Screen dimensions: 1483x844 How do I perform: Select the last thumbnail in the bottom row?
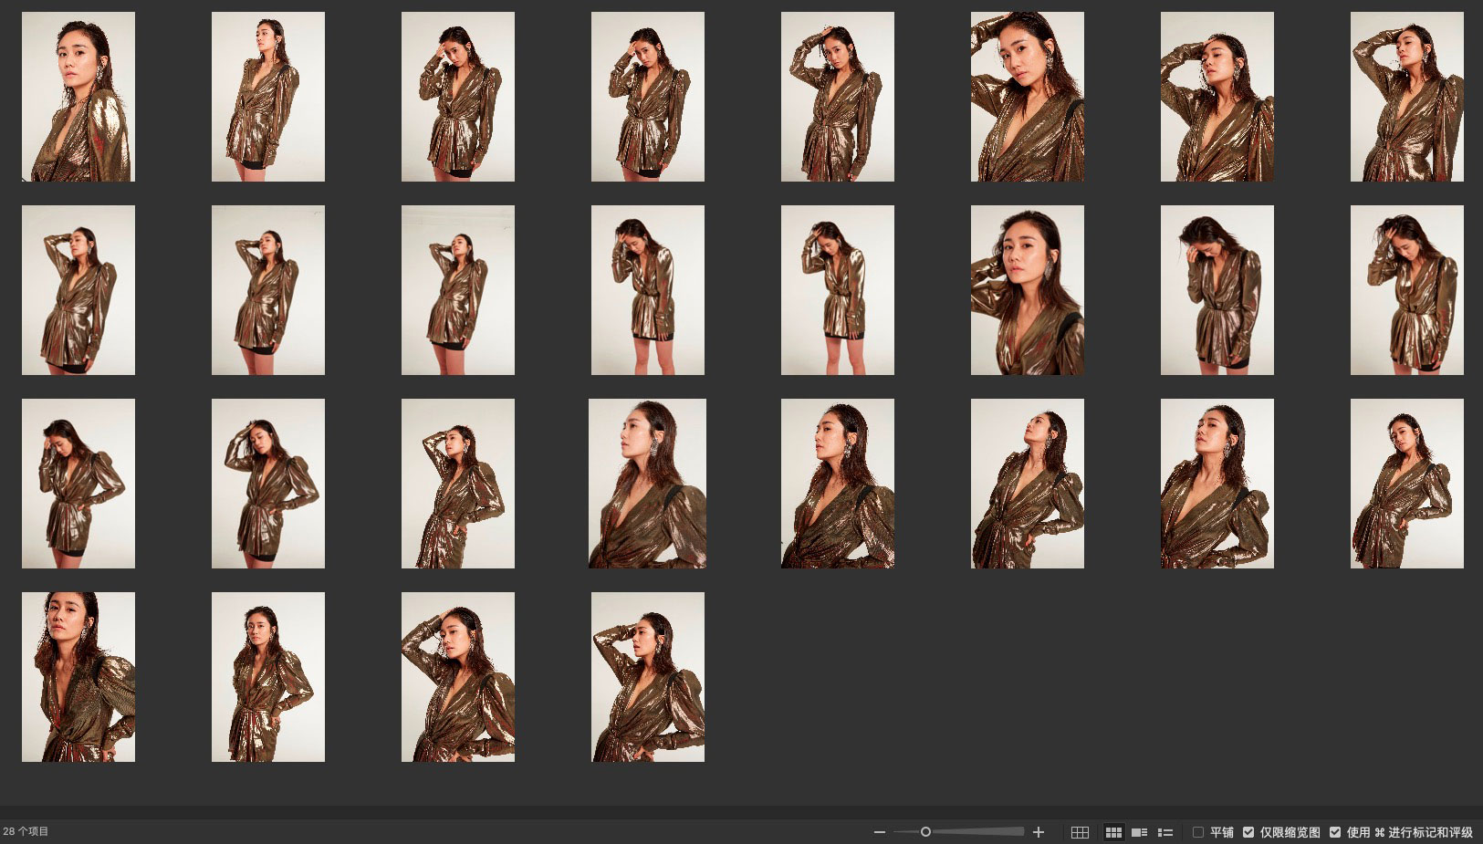[647, 677]
